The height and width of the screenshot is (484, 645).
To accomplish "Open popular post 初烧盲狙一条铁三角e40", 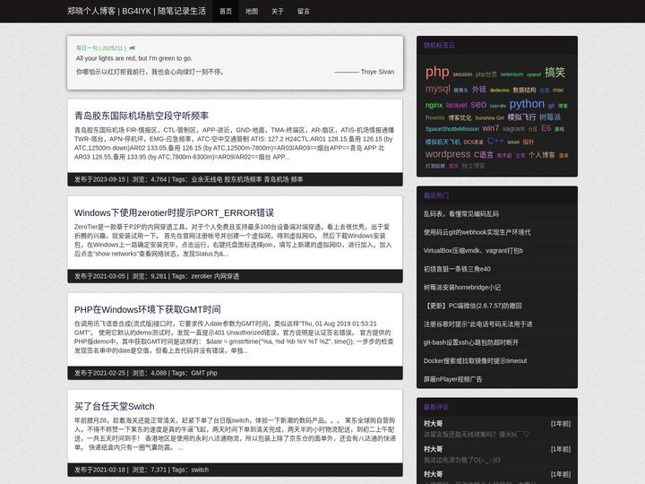I will pos(457,269).
